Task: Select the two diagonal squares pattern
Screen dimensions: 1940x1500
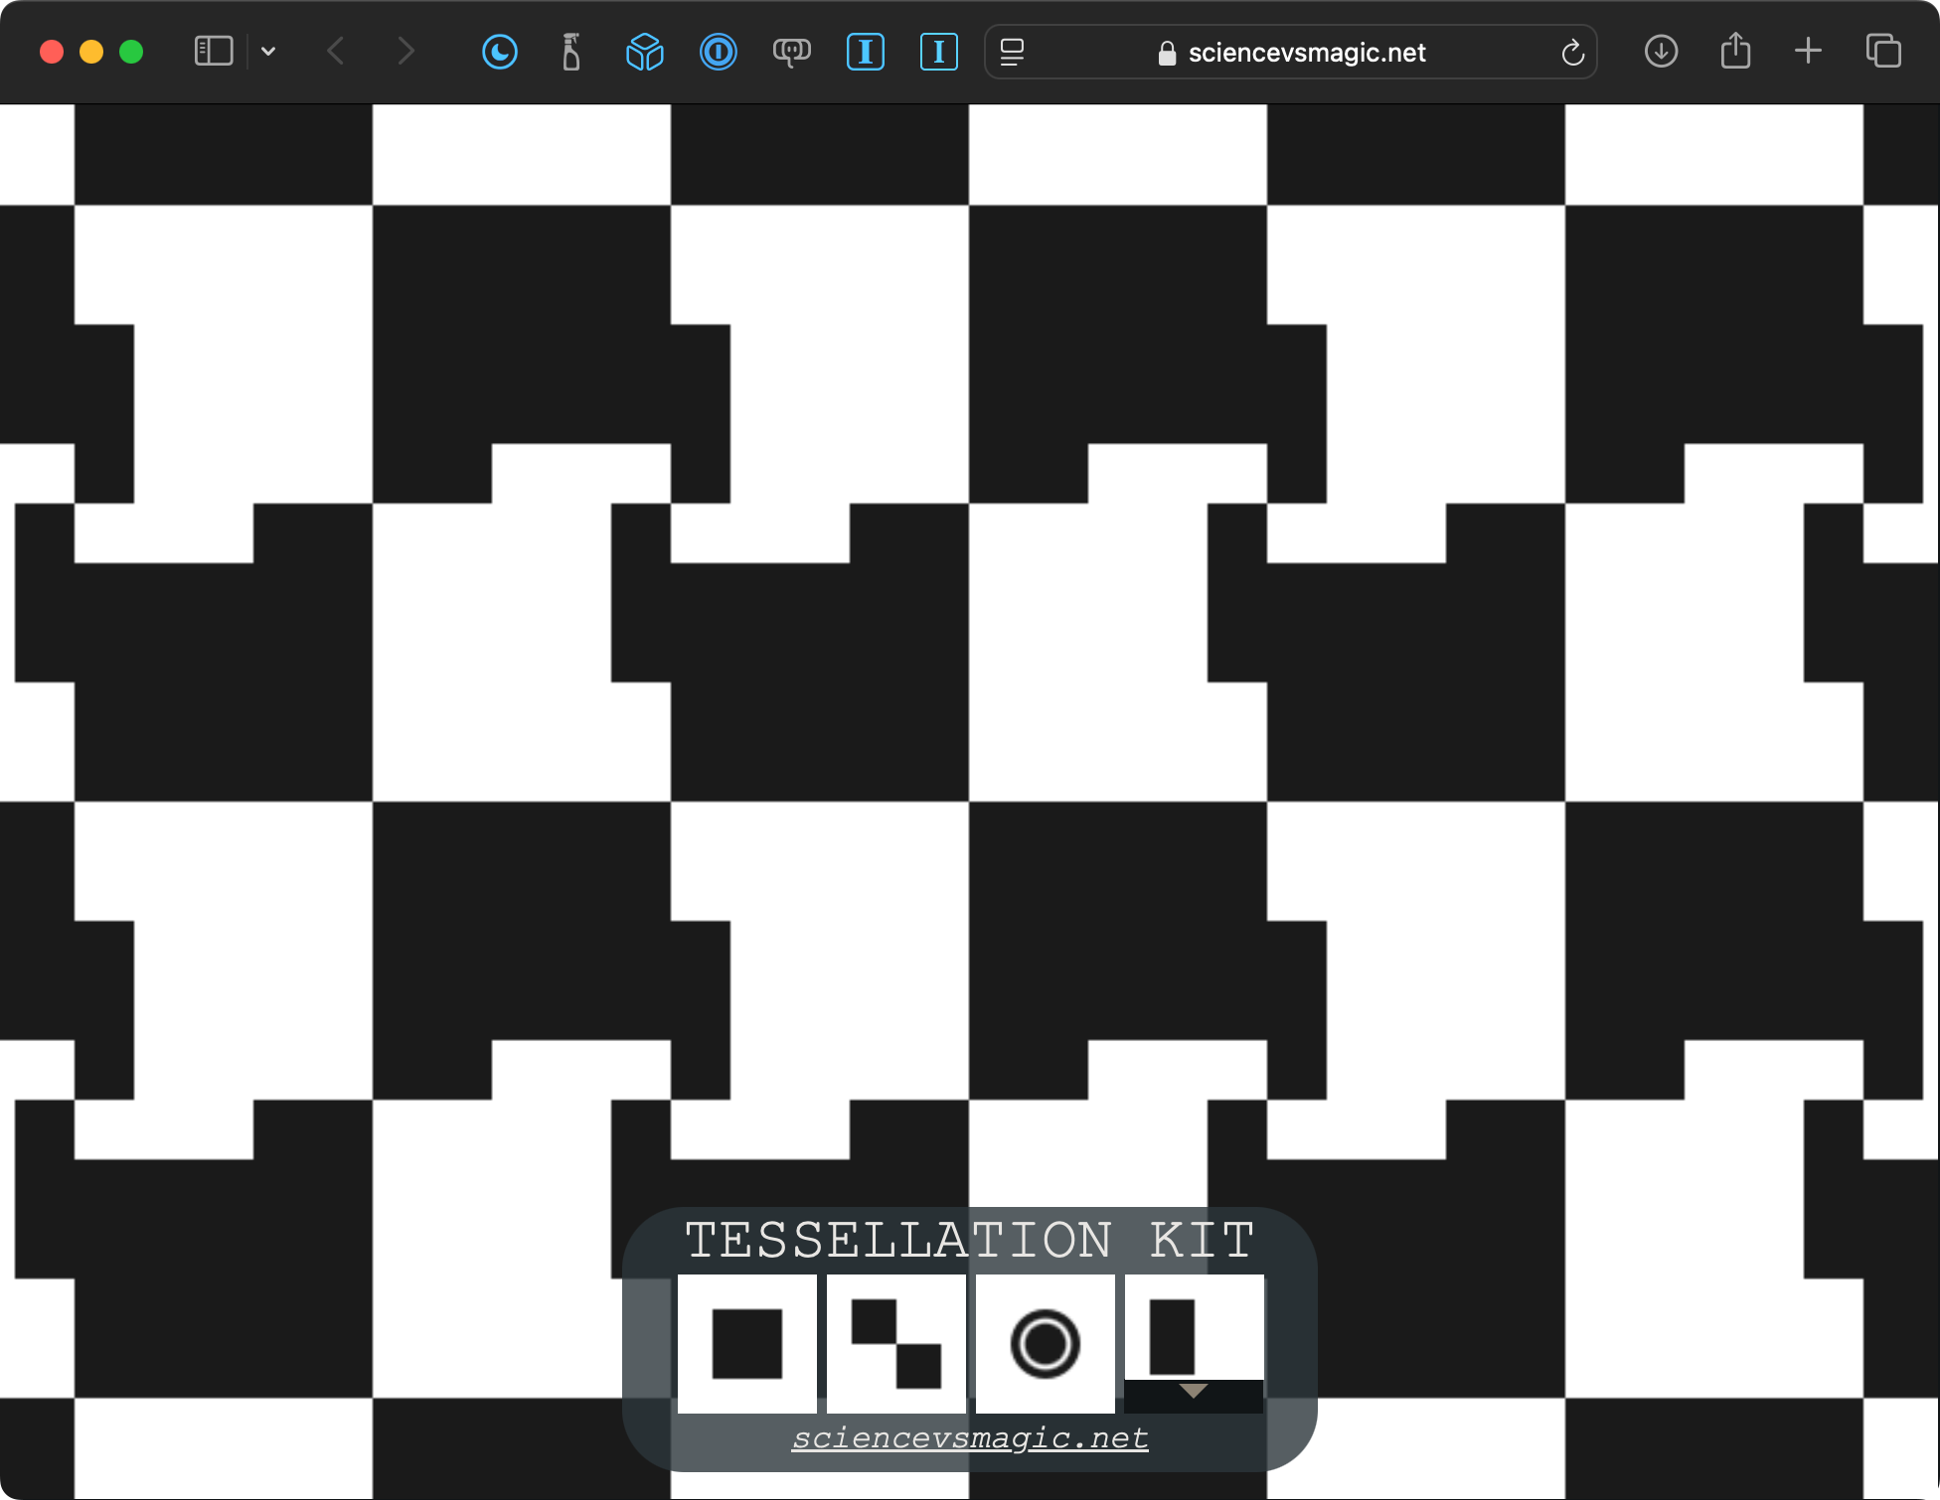Action: (895, 1343)
